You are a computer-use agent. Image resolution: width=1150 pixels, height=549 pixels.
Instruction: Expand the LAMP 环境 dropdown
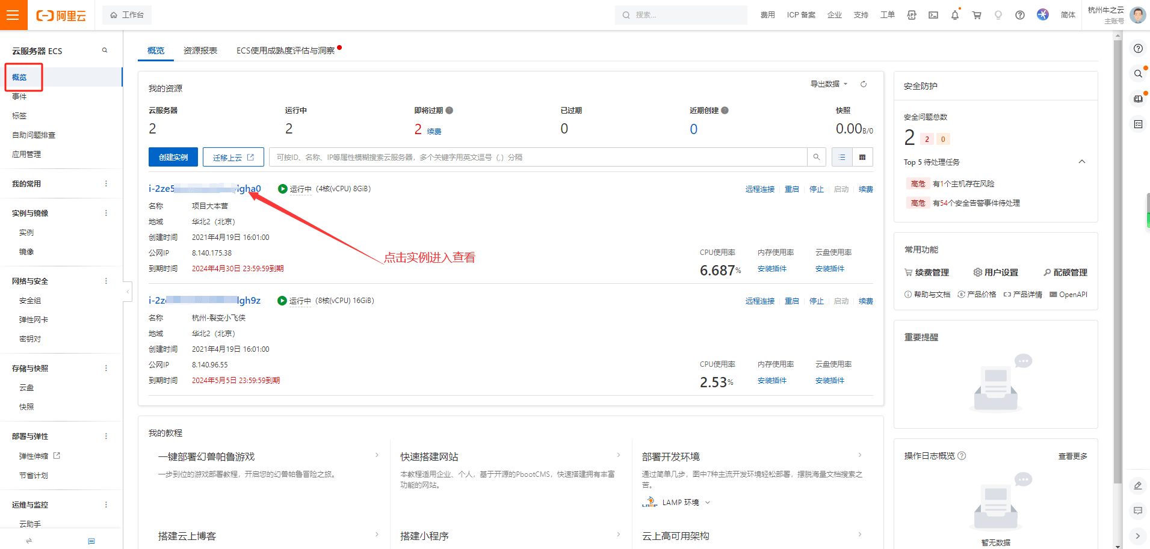click(x=708, y=503)
